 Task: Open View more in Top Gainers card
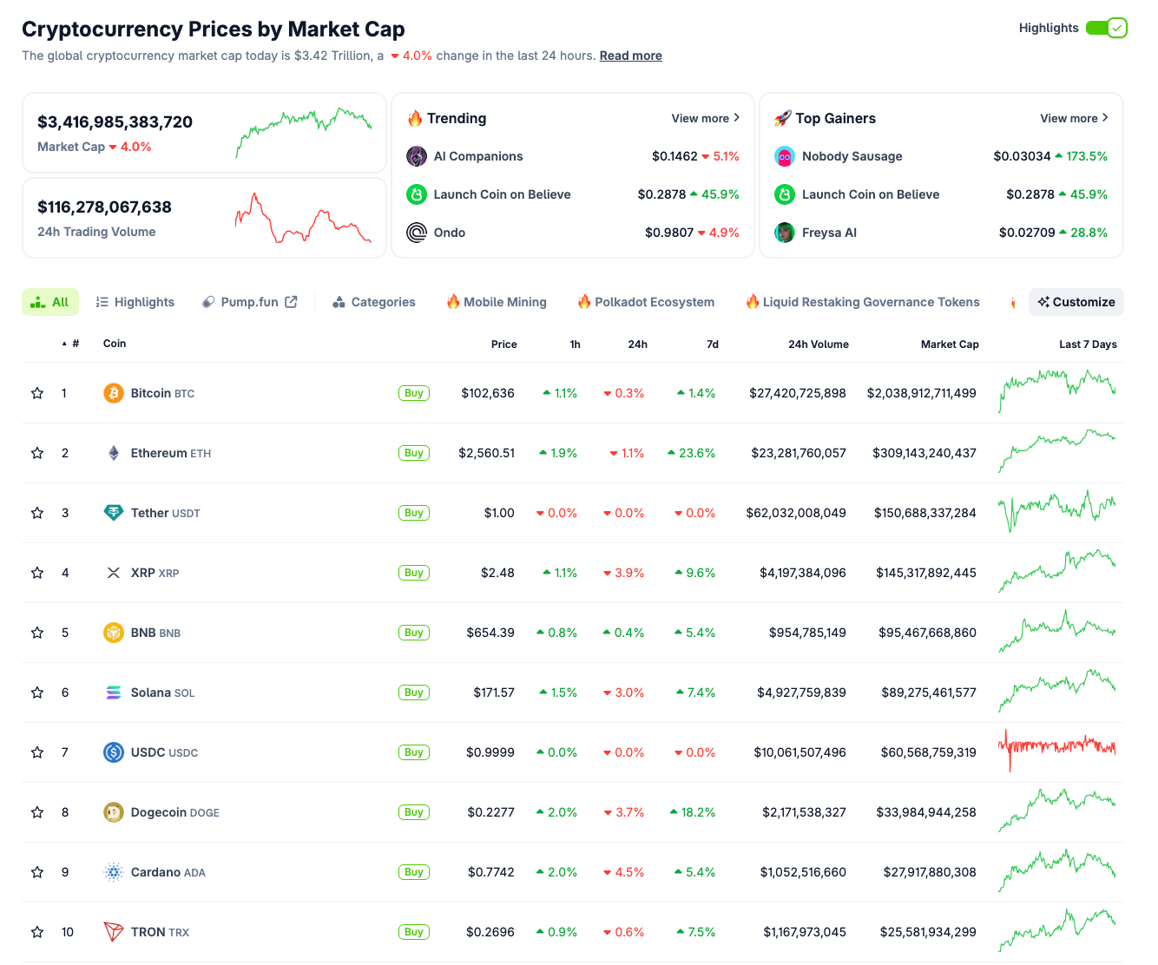coord(1075,118)
